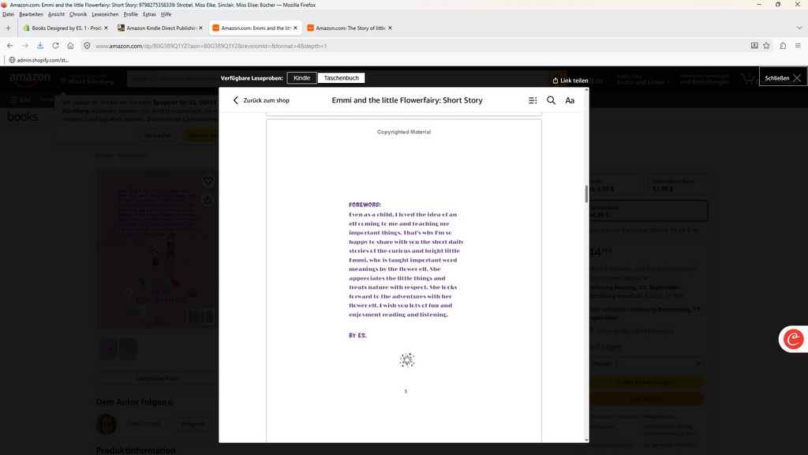Open a new tab with the plus icon
Viewport: 808px width, 455px height.
pyautogui.click(x=8, y=28)
